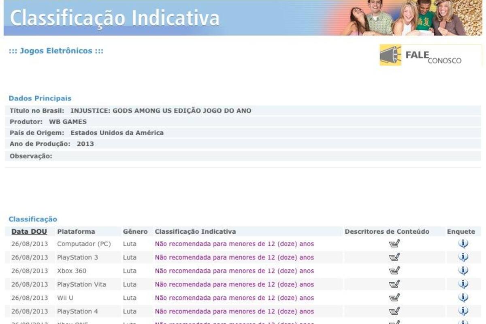Open Enquete info for PlayStation 4 row
This screenshot has width=486, height=324.
click(x=463, y=311)
